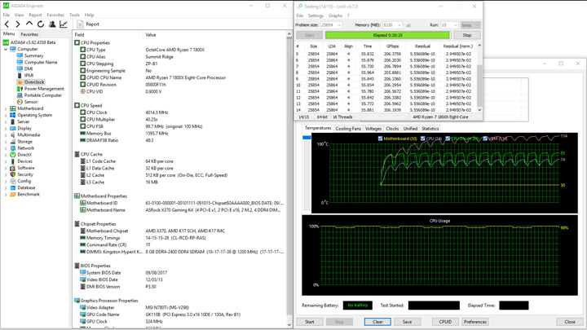Viewport: 587px width, 330px height.
Task: Click the Server category icon
Action: coord(13,121)
